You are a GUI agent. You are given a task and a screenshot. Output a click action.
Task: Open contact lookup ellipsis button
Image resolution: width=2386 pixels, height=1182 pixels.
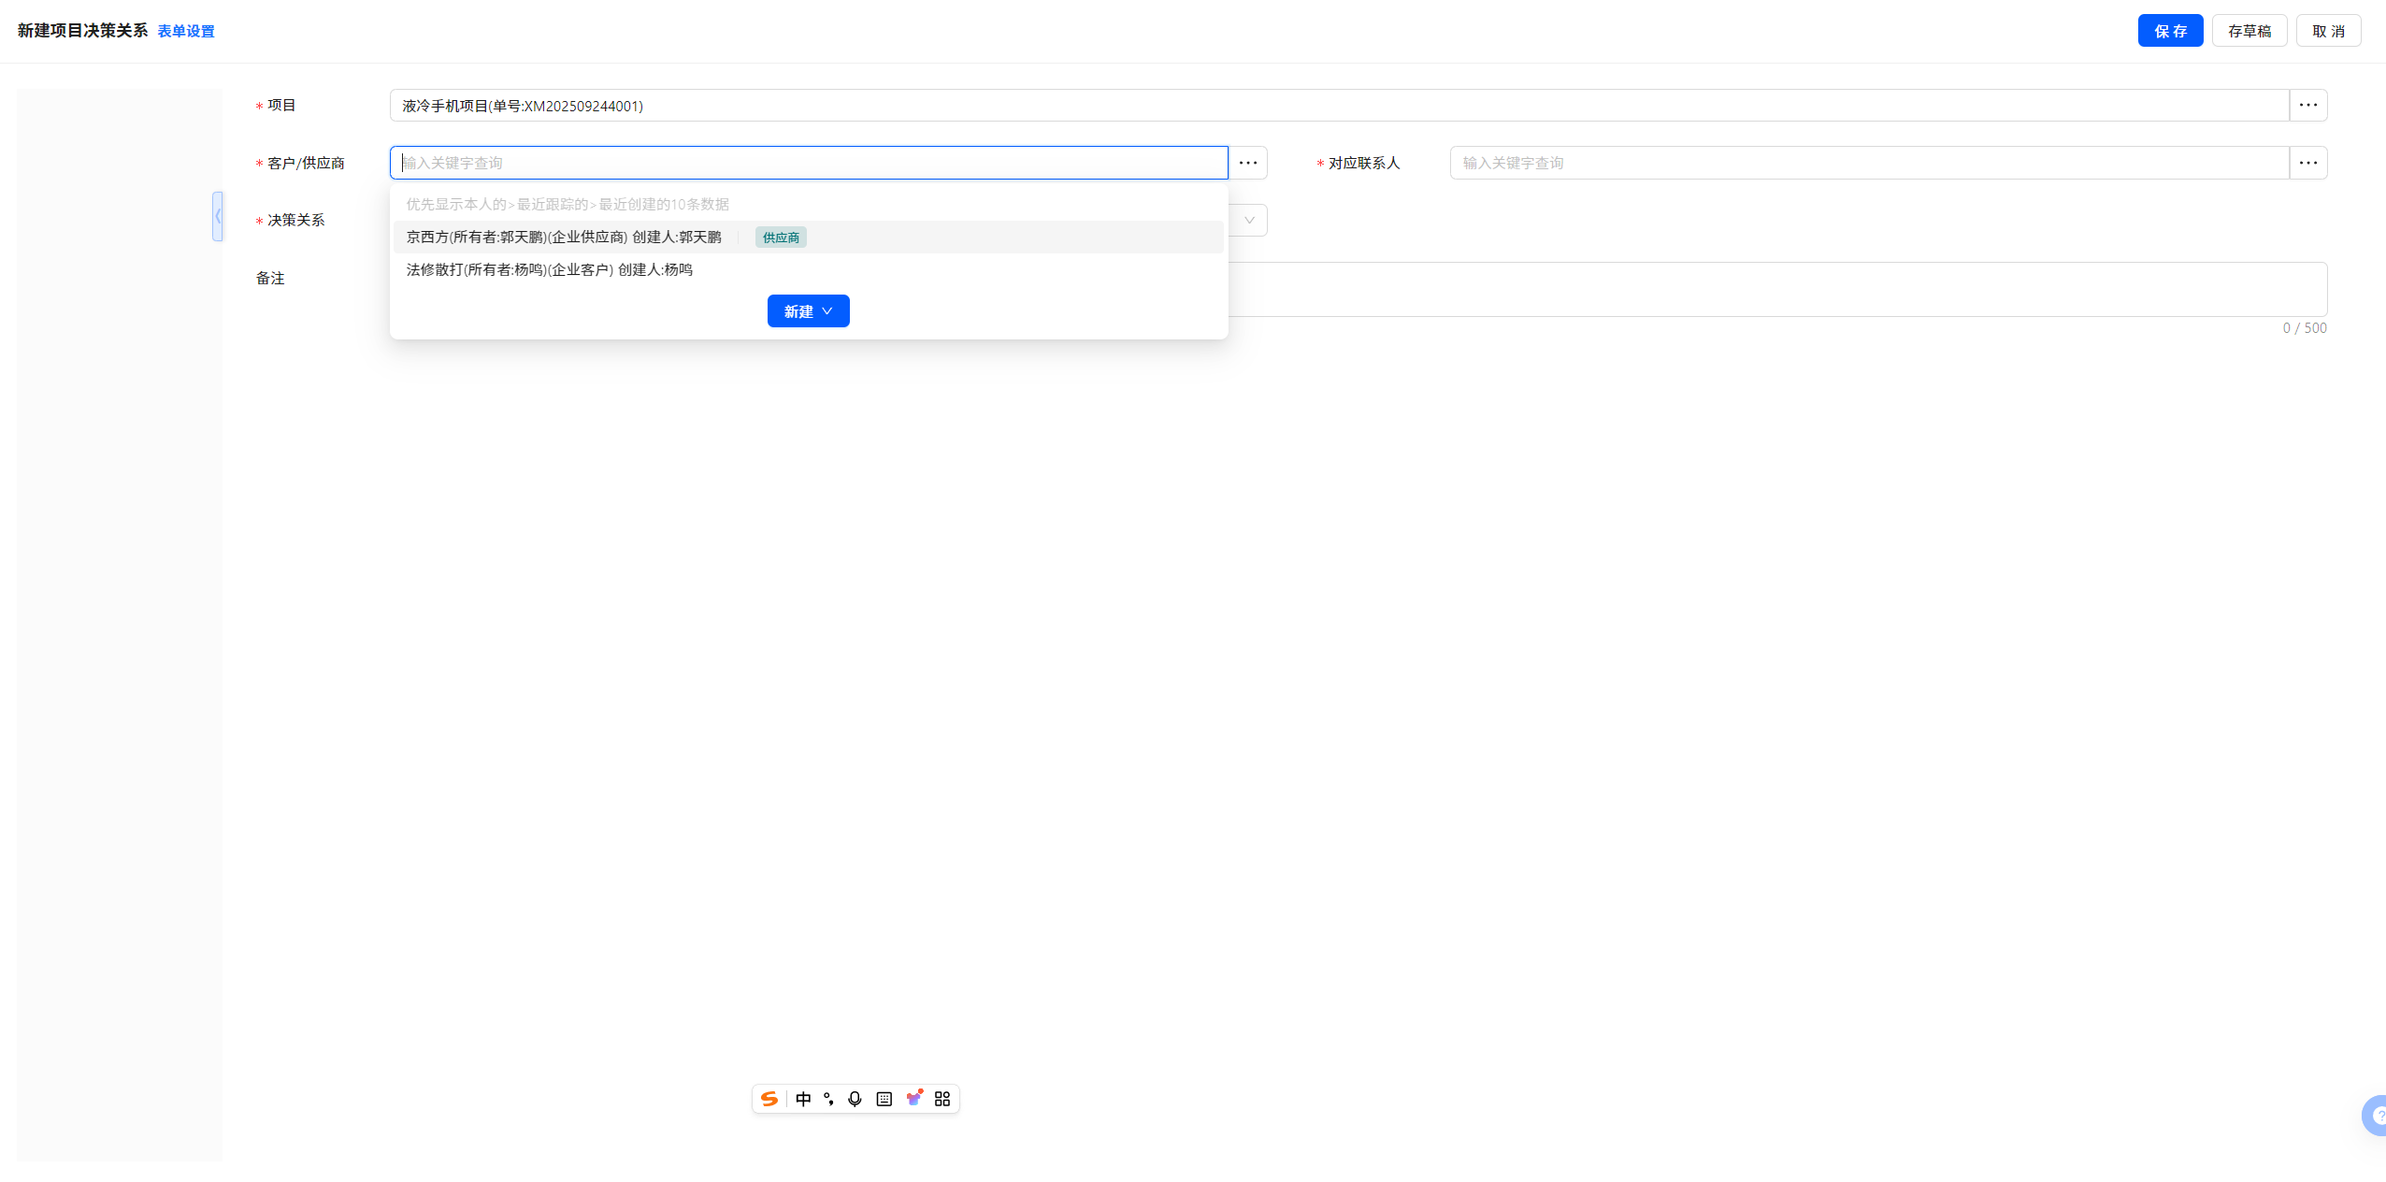coord(2307,163)
